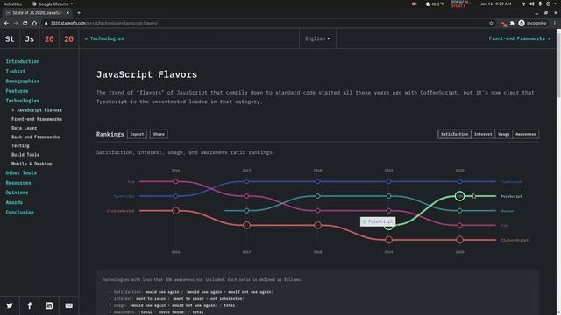This screenshot has width=561, height=315.
Task: Click the network indicator in top bar
Action: 523,3
